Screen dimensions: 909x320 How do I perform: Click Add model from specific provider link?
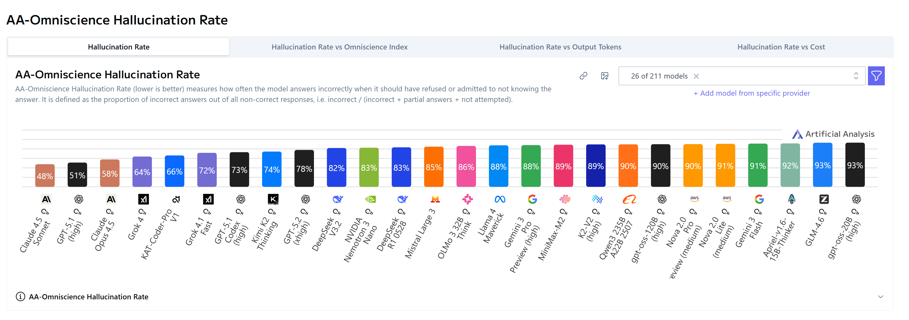pyautogui.click(x=752, y=93)
